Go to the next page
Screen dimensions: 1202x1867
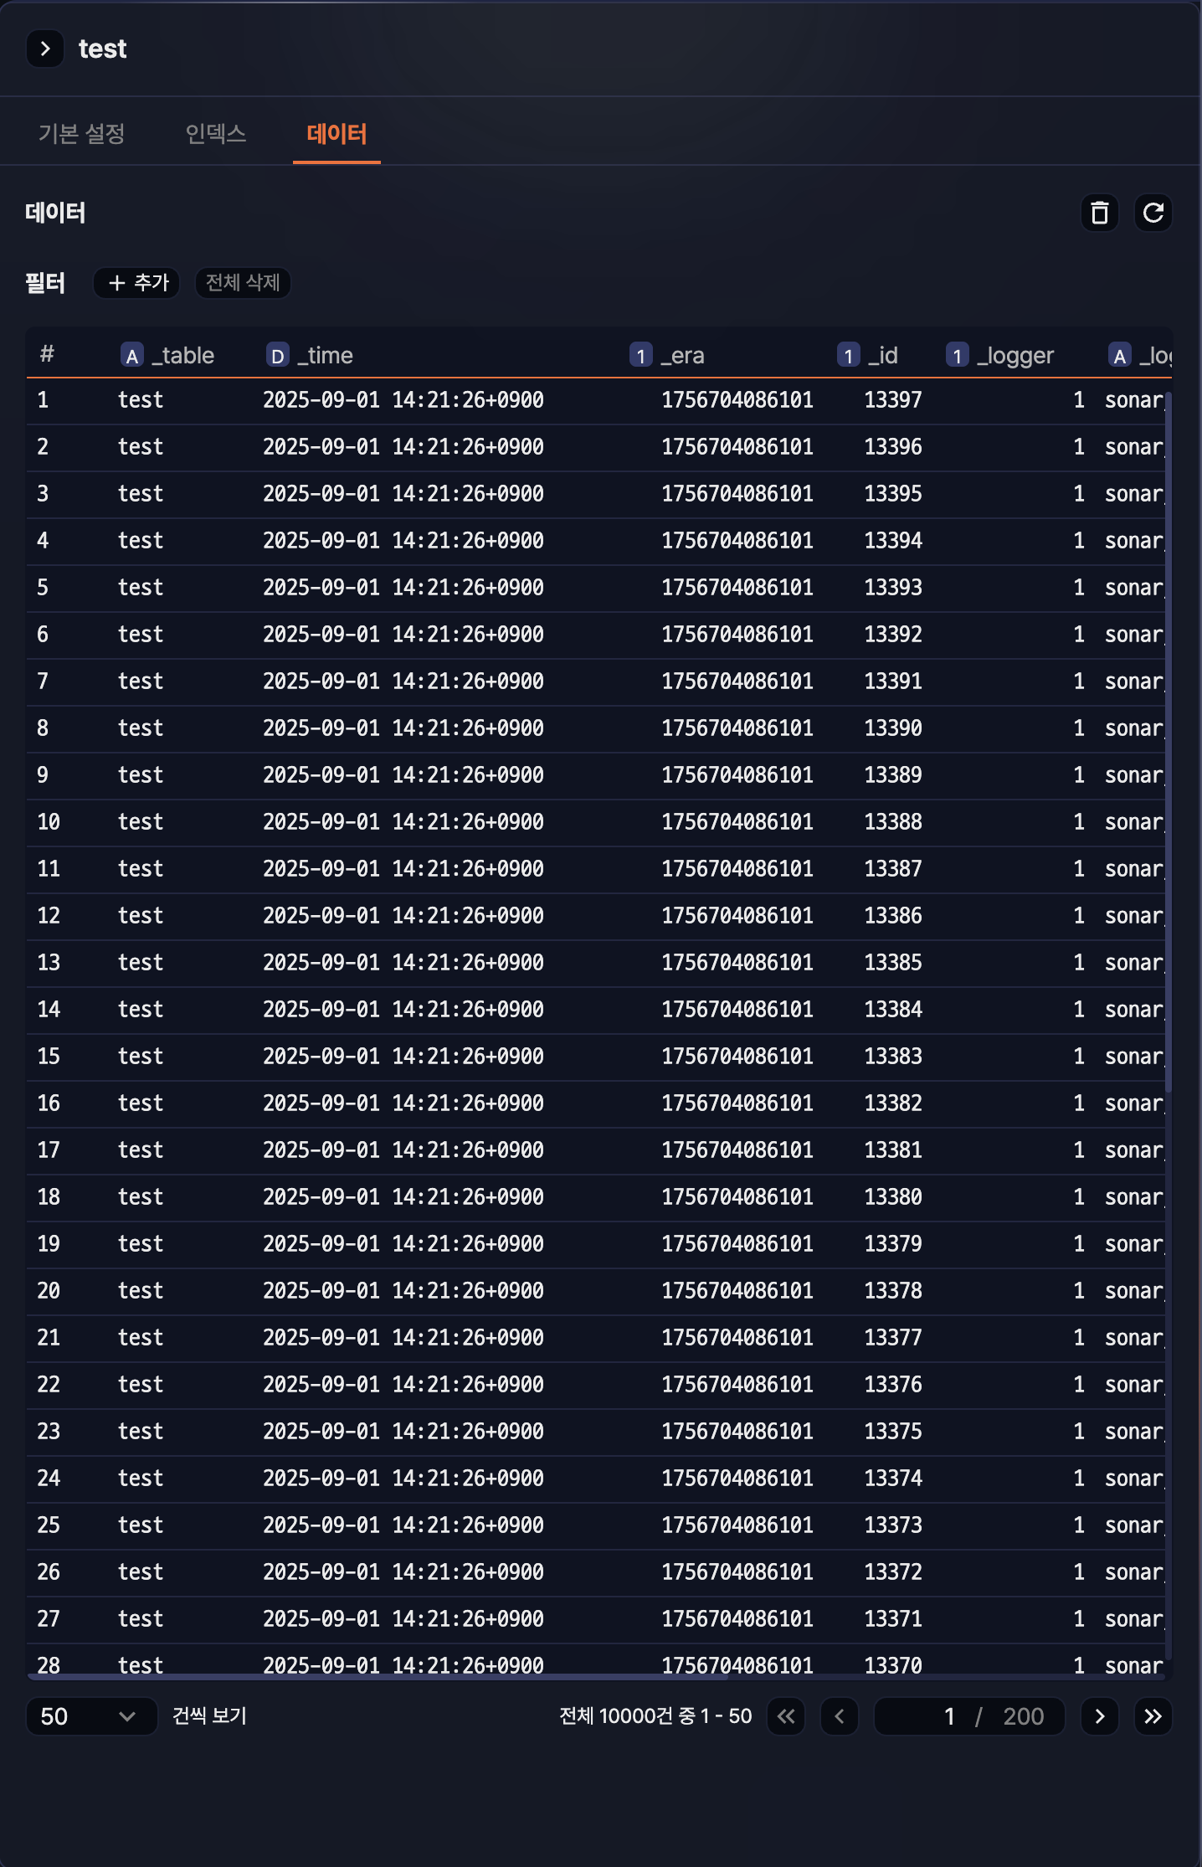(1099, 1716)
